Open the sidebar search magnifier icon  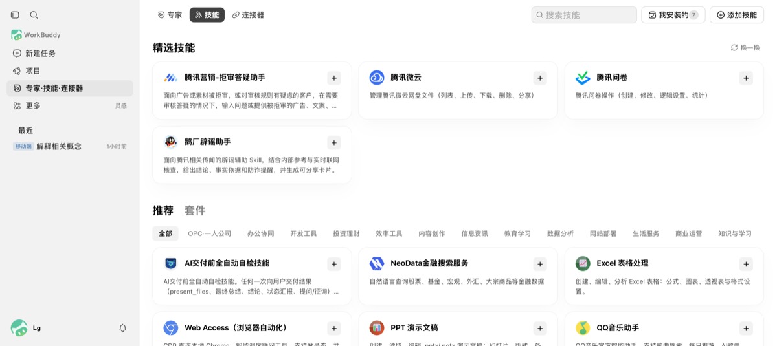[34, 15]
